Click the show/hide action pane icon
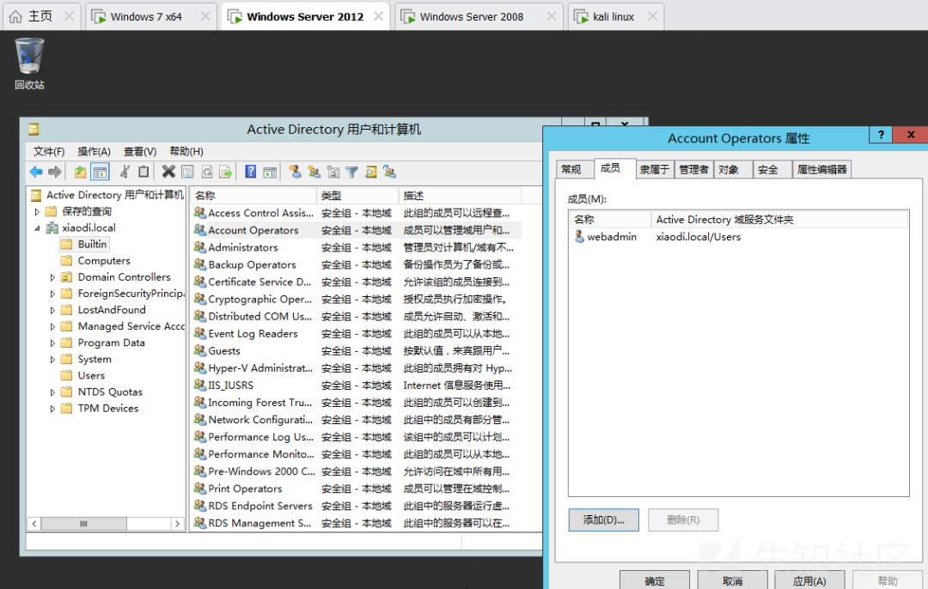Image resolution: width=928 pixels, height=589 pixels. (x=270, y=172)
